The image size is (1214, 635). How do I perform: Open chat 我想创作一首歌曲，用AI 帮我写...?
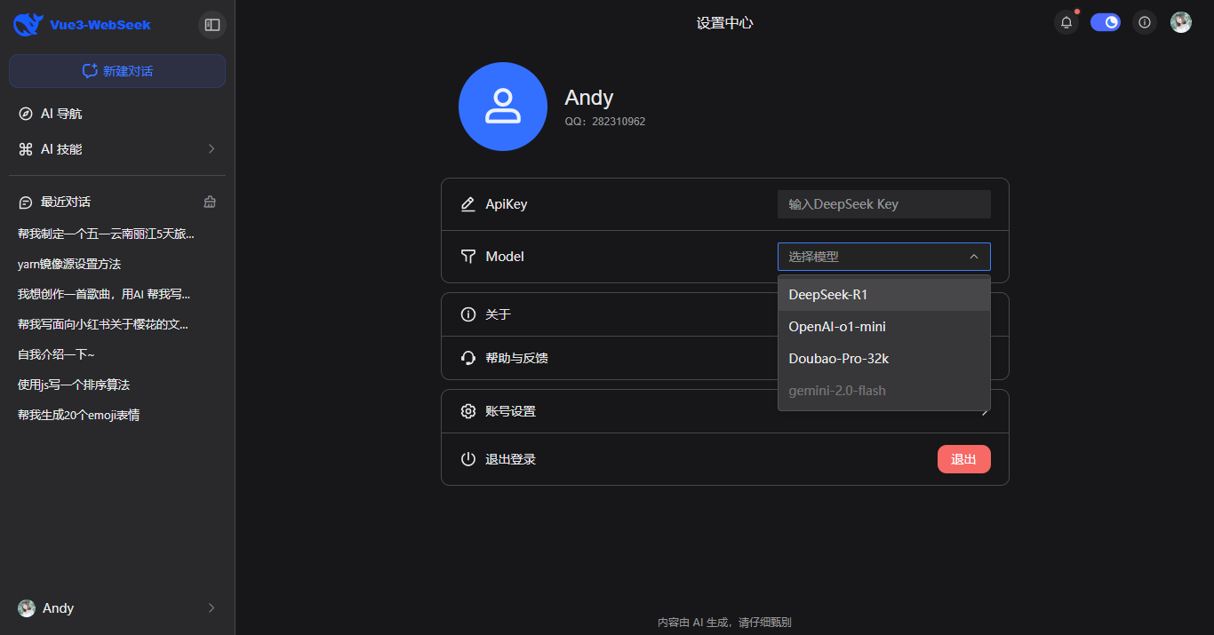[104, 294]
